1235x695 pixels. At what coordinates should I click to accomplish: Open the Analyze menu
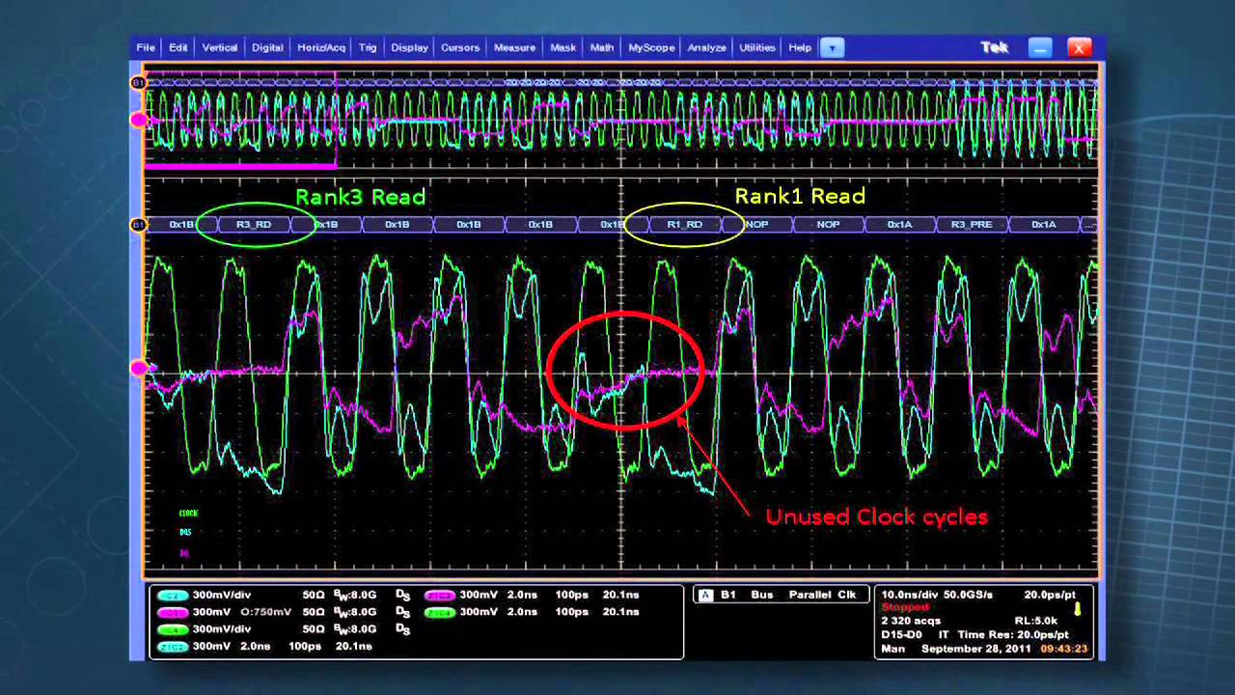click(706, 47)
